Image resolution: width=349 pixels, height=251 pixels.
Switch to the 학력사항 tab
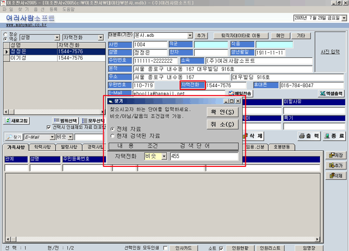pos(42,147)
